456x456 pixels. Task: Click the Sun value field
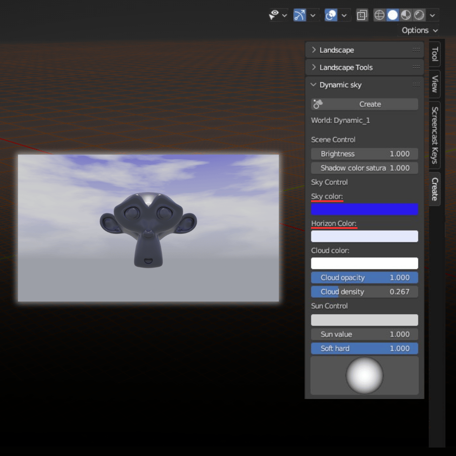pos(364,334)
